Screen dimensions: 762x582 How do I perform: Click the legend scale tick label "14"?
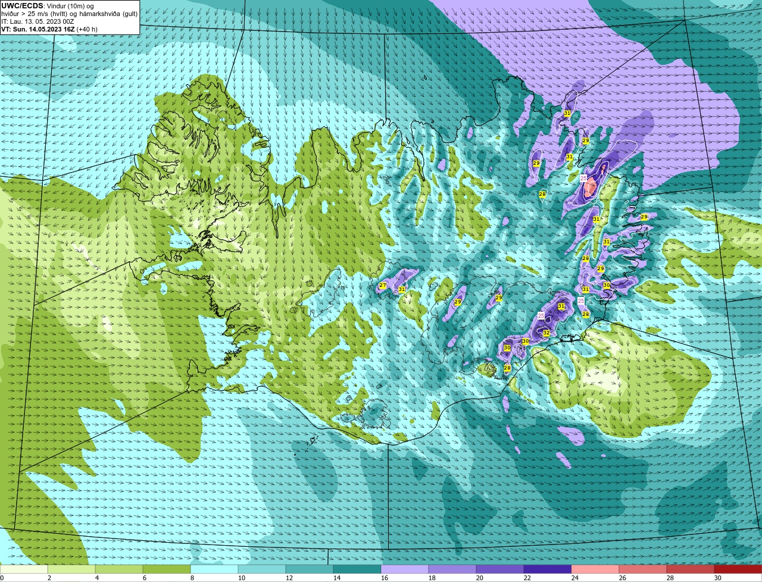[337, 578]
